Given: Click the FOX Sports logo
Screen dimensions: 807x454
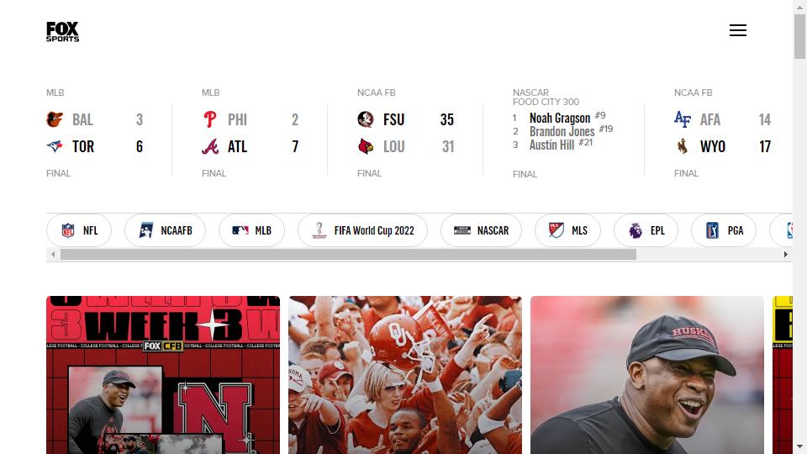Looking at the screenshot, I should (62, 31).
